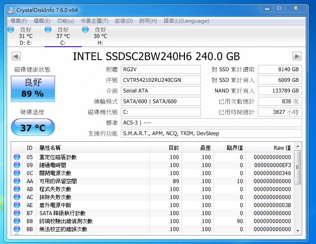Select the SATA 降級執行計數 attribute row
The image size is (316, 244).
(152, 213)
